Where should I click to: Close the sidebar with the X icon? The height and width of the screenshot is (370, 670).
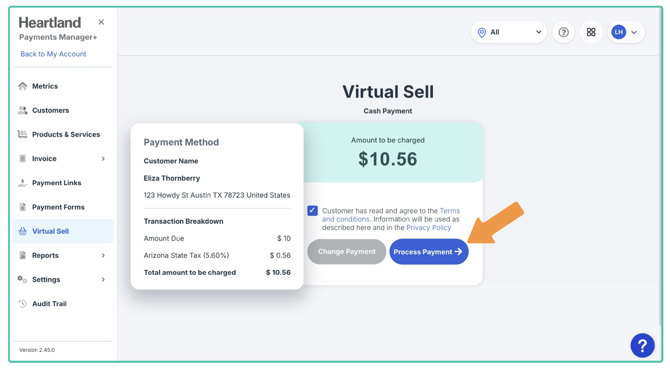pyautogui.click(x=101, y=22)
